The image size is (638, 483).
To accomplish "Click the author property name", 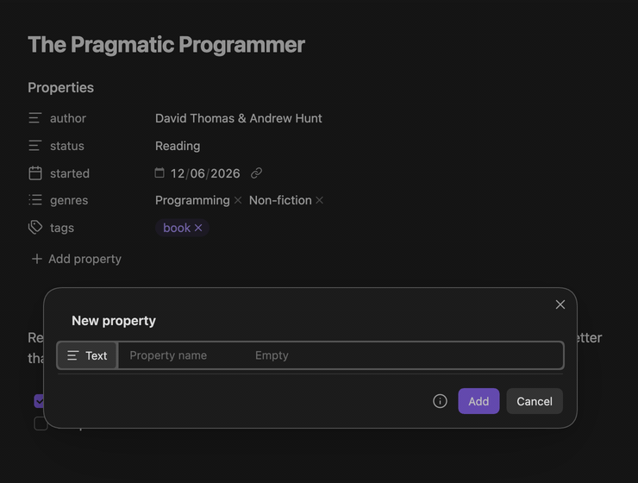I will (68, 118).
